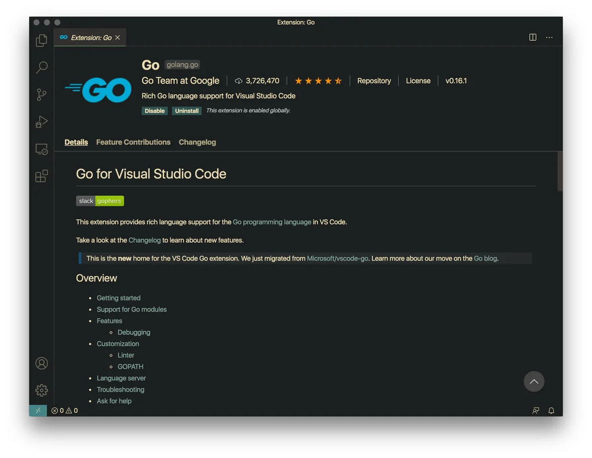Viewport: 592px width, 458px height.
Task: Open the Go programming language link
Action: [272, 222]
